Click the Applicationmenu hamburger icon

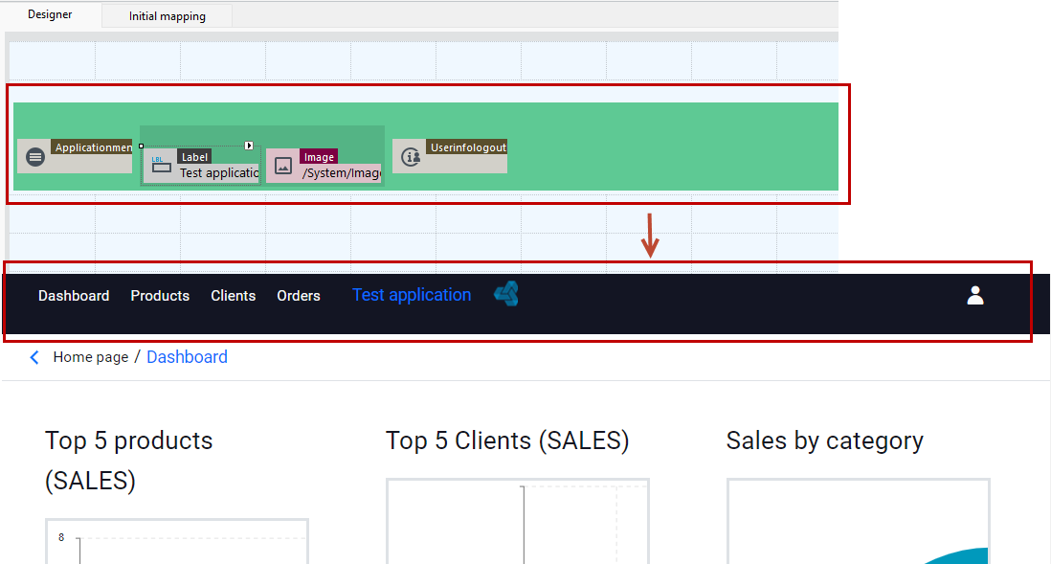point(35,157)
